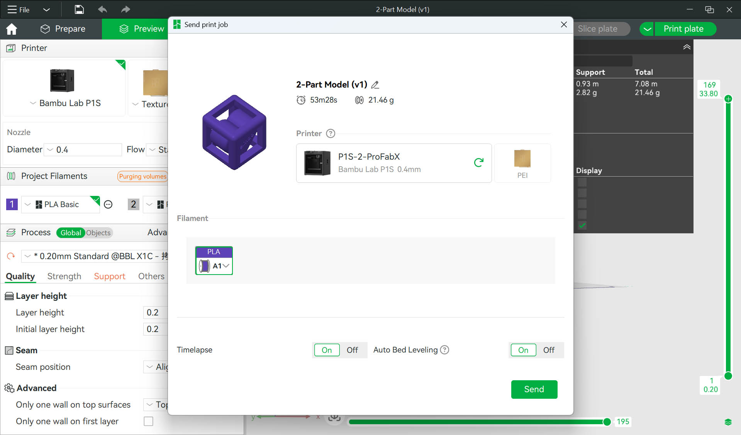The height and width of the screenshot is (435, 741).
Task: Reset the process preset changes
Action: (11, 256)
